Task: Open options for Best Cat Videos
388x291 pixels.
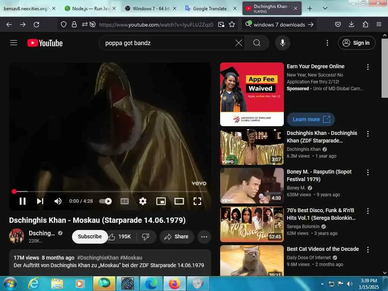Action: coord(368,250)
